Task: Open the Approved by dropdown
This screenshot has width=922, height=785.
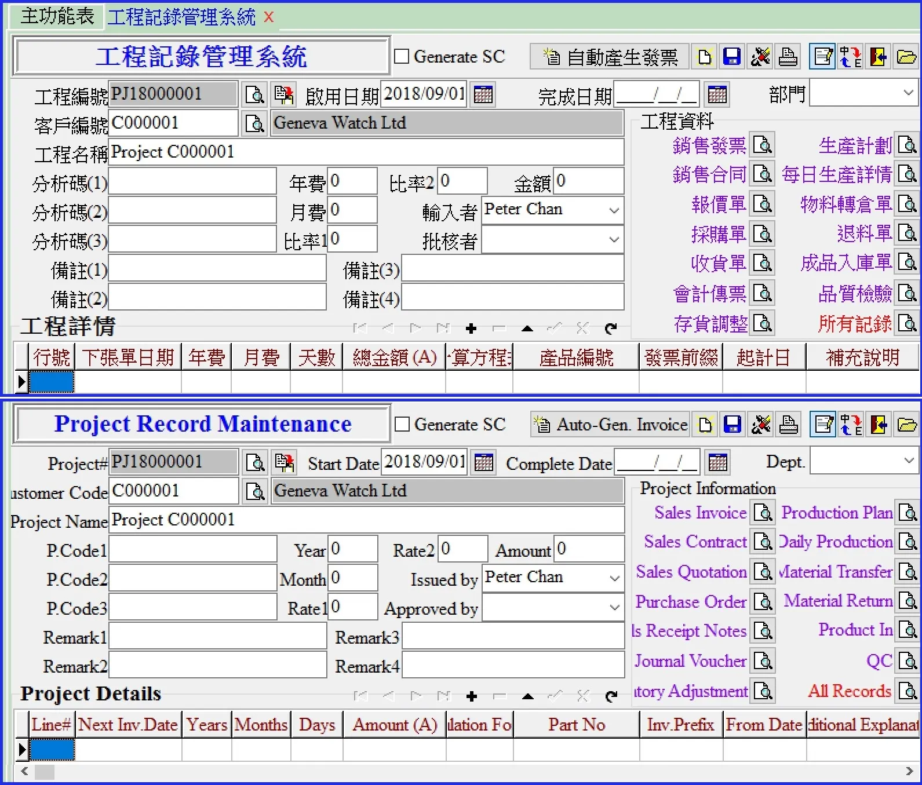Action: pos(614,608)
